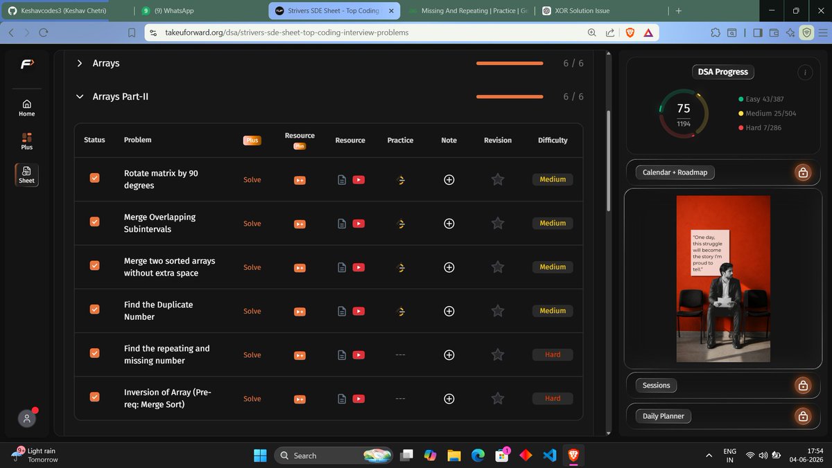Mark Merge two sorted arrays for revision

click(498, 267)
